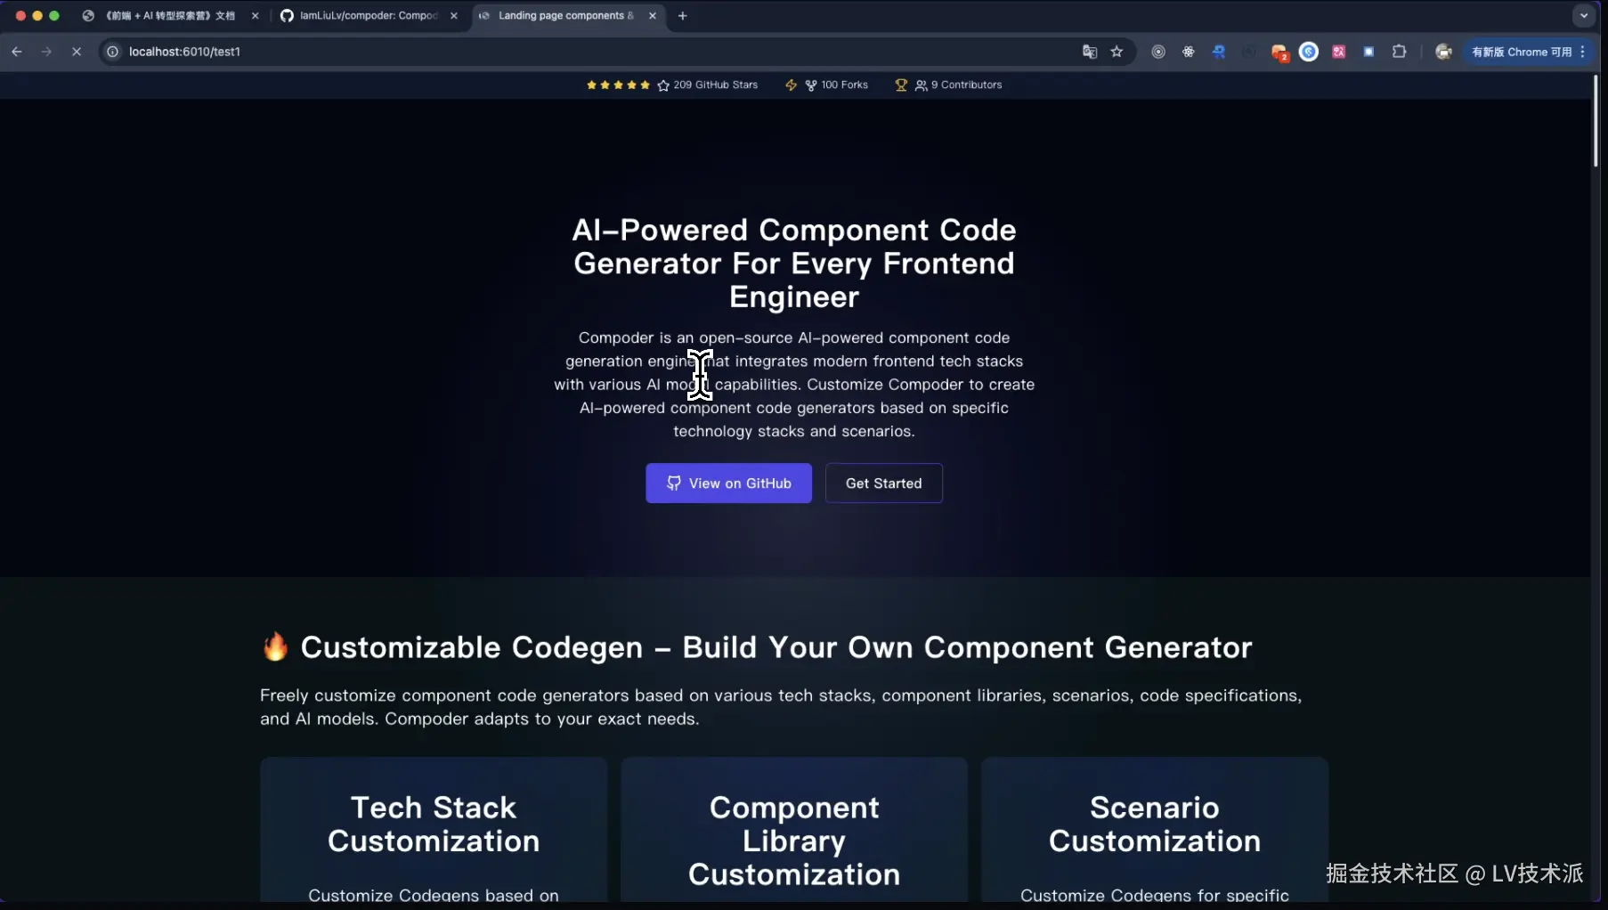Click the Get Started button

pyautogui.click(x=884, y=483)
